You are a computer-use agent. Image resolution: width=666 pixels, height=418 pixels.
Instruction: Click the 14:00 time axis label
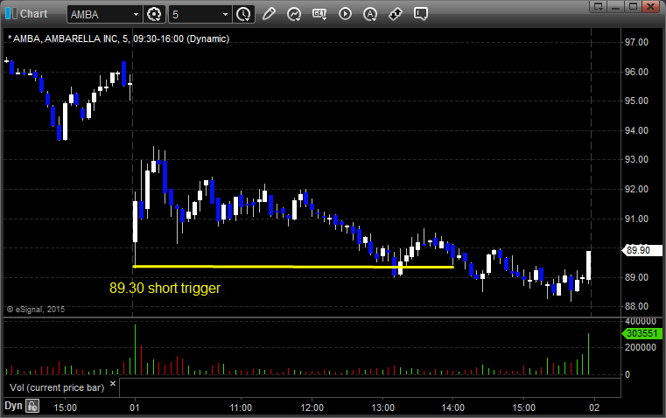[x=452, y=408]
